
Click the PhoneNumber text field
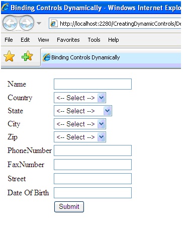[x=93, y=150]
